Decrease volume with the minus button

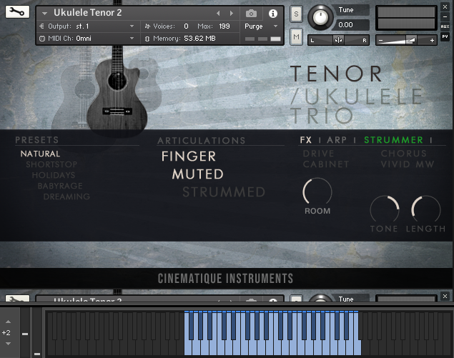[x=380, y=40]
